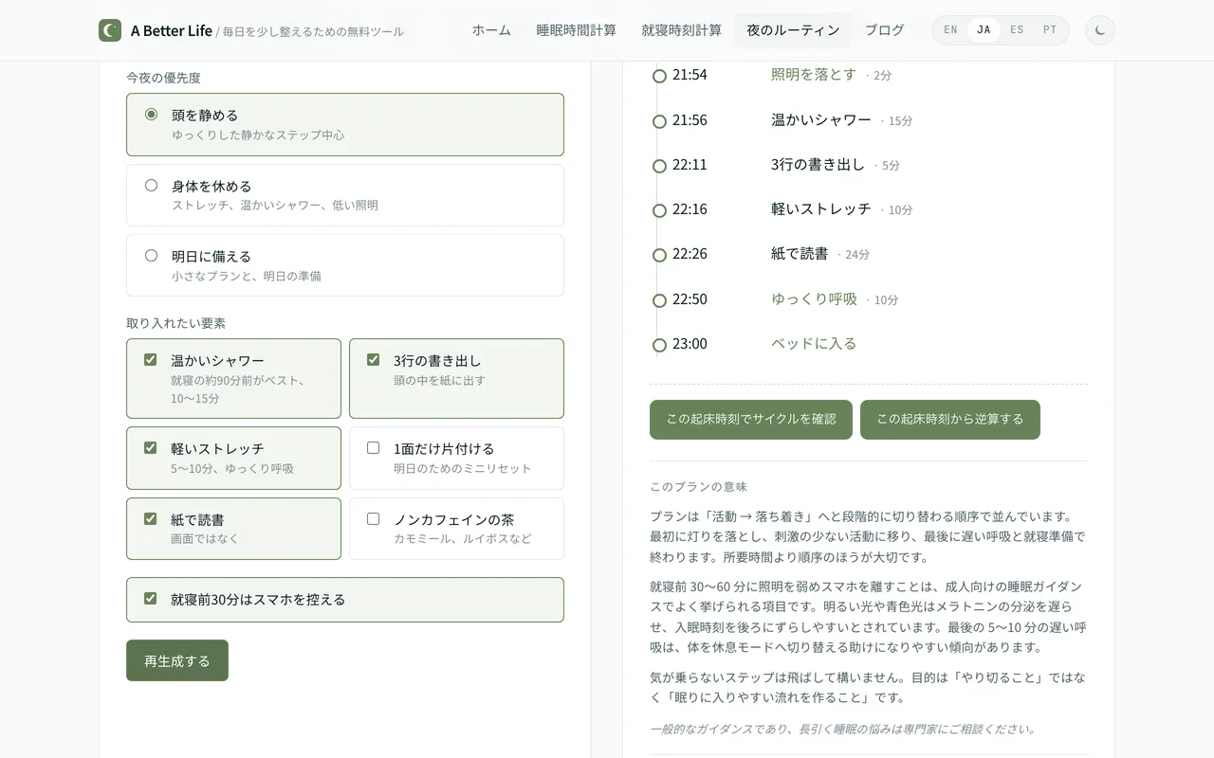This screenshot has height=758, width=1214.
Task: Click timeline marker at 23:00
Action: [x=659, y=345]
